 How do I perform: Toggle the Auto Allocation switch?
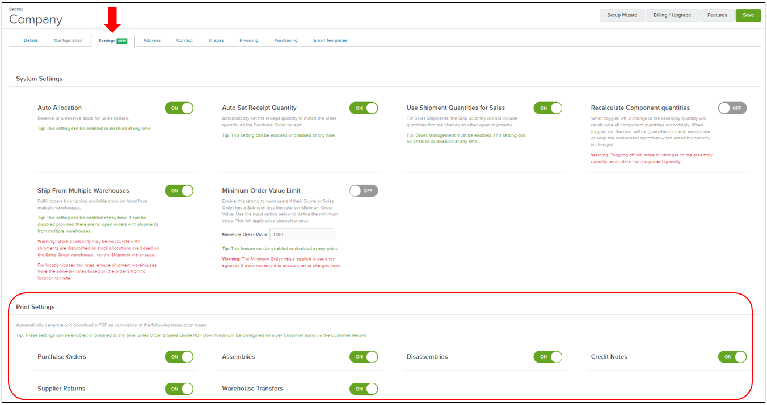(179, 108)
